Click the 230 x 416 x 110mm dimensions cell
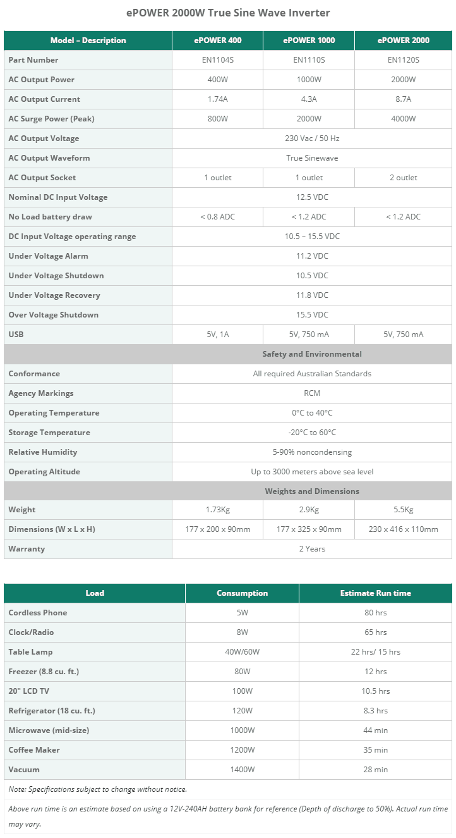456x838 pixels. pos(403,529)
